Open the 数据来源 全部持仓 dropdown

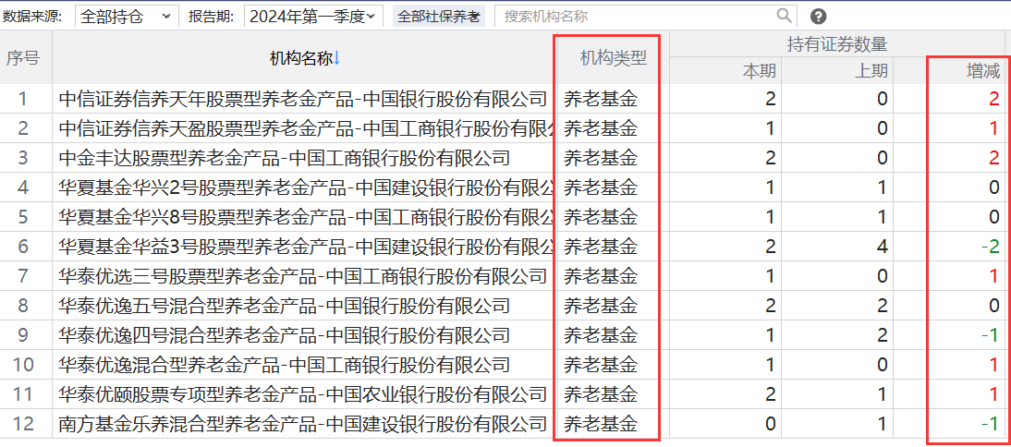tap(127, 16)
